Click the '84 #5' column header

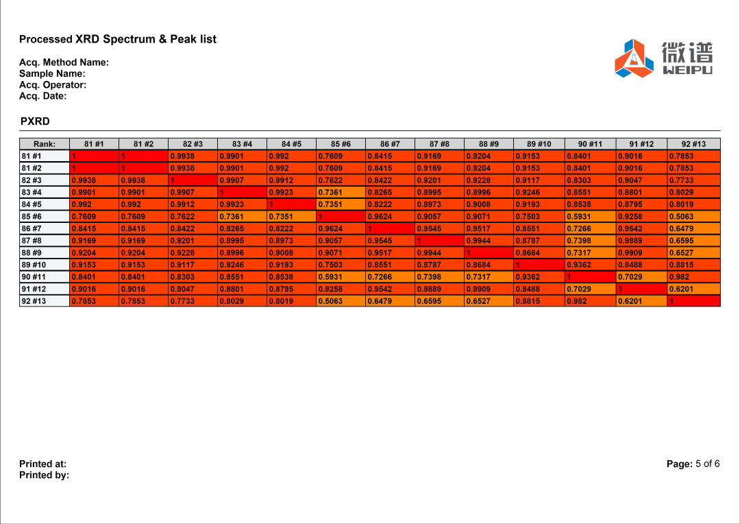pyautogui.click(x=291, y=144)
